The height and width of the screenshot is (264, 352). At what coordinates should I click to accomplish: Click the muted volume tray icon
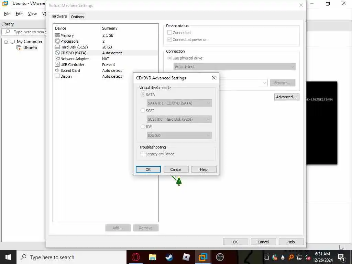click(x=307, y=257)
